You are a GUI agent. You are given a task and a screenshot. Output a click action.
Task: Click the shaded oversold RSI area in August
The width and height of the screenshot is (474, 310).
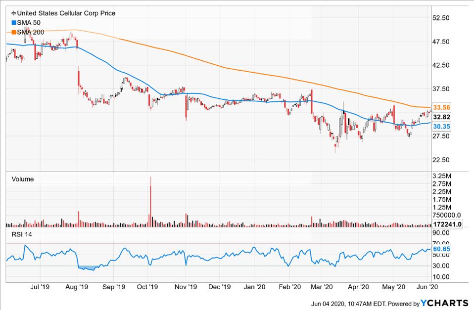[88, 268]
